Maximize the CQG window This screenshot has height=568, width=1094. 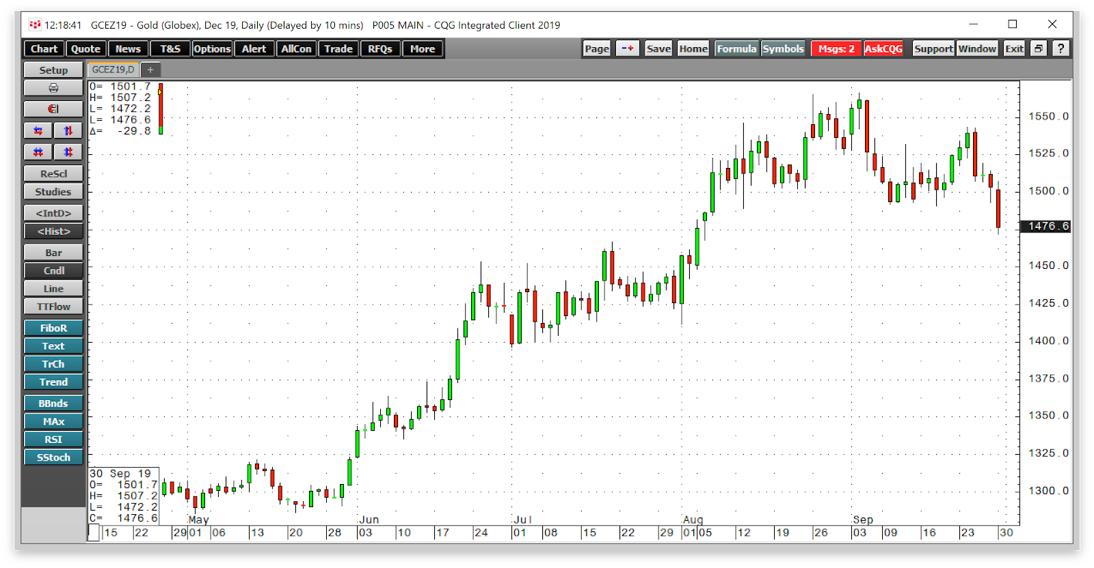[x=1013, y=25]
